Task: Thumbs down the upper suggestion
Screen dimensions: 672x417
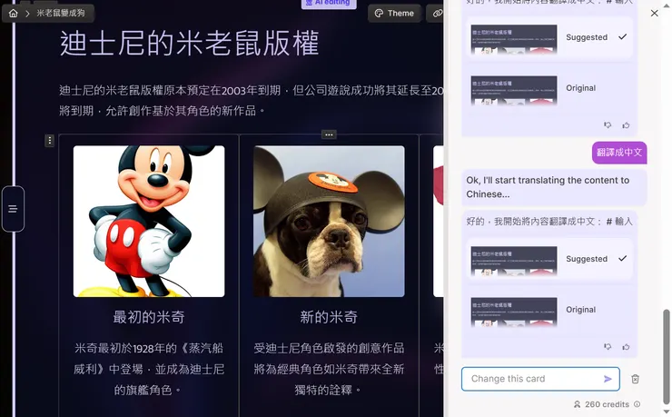Action: (x=608, y=125)
